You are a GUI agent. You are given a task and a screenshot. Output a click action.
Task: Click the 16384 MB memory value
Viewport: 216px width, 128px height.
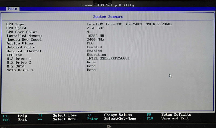[96, 36]
